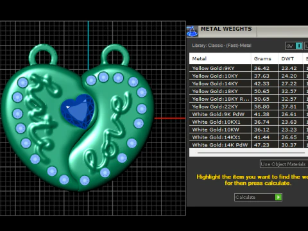Select the Yellow Gold:9KY row

coord(248,68)
